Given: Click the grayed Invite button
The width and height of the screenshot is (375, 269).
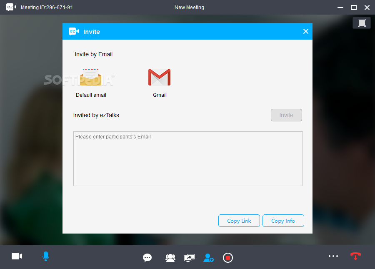Looking at the screenshot, I should [x=286, y=115].
